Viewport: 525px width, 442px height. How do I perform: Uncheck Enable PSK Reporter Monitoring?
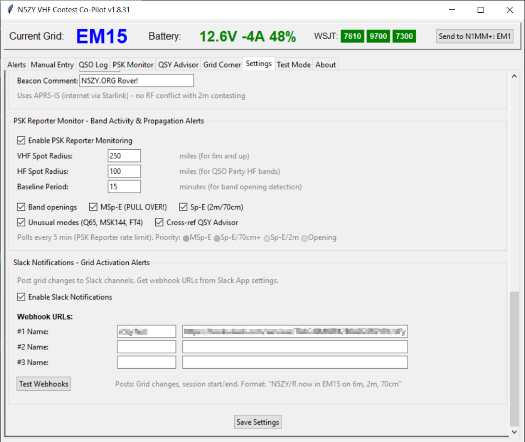[21, 140]
